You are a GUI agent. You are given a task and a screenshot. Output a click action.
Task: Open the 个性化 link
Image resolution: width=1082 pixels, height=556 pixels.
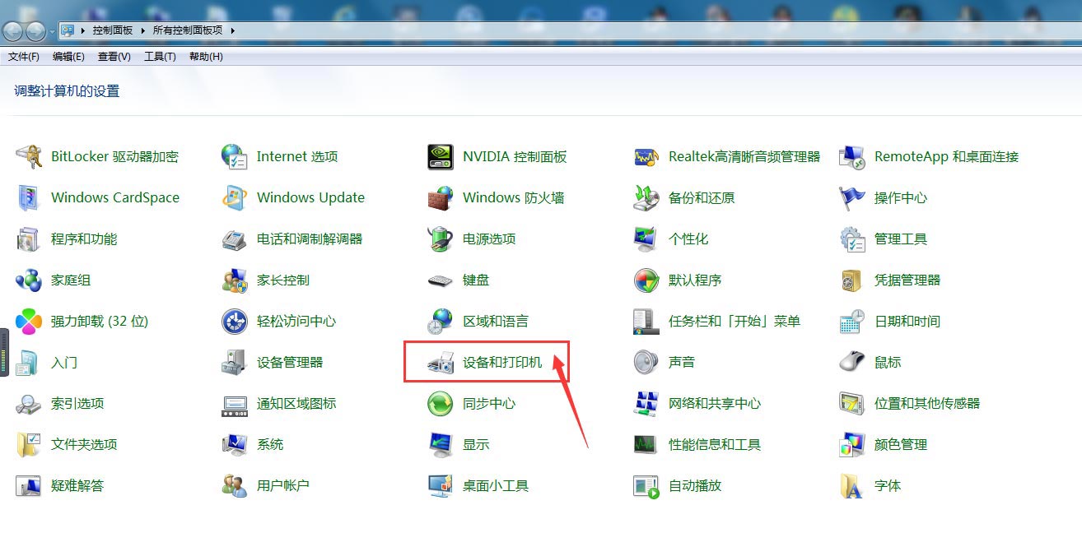(x=688, y=239)
